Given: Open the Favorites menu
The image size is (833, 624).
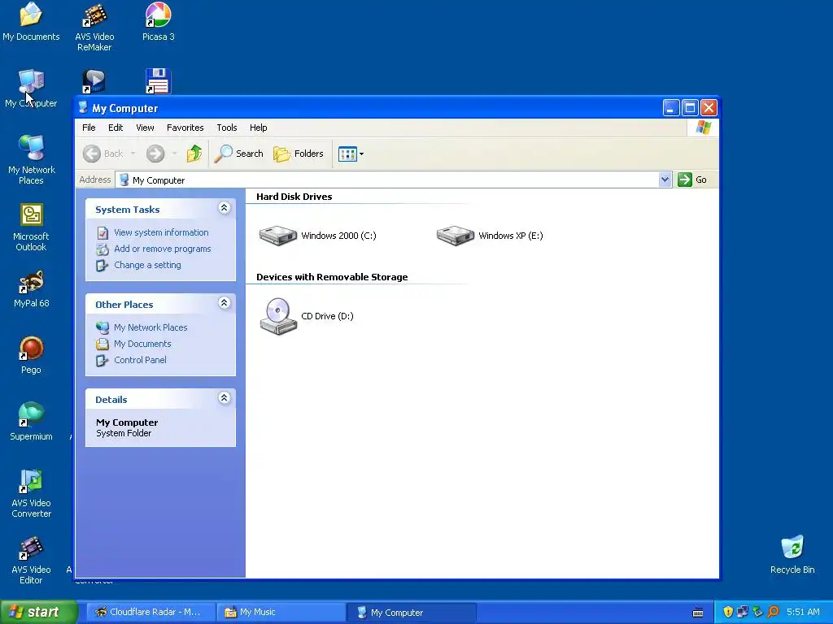Looking at the screenshot, I should pos(185,128).
